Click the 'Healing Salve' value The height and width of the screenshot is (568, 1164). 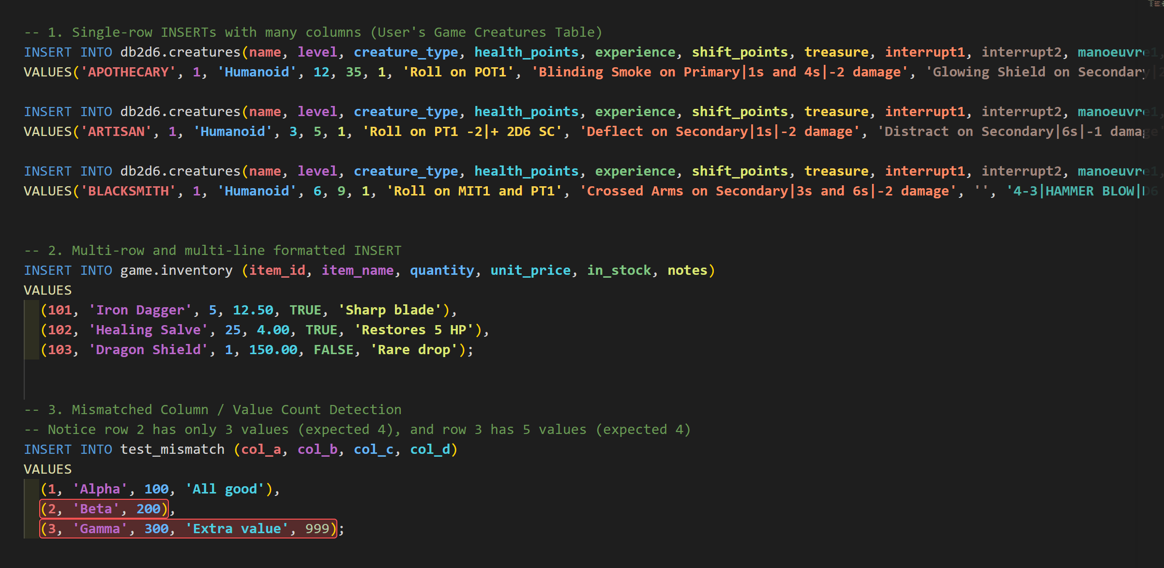tap(148, 330)
